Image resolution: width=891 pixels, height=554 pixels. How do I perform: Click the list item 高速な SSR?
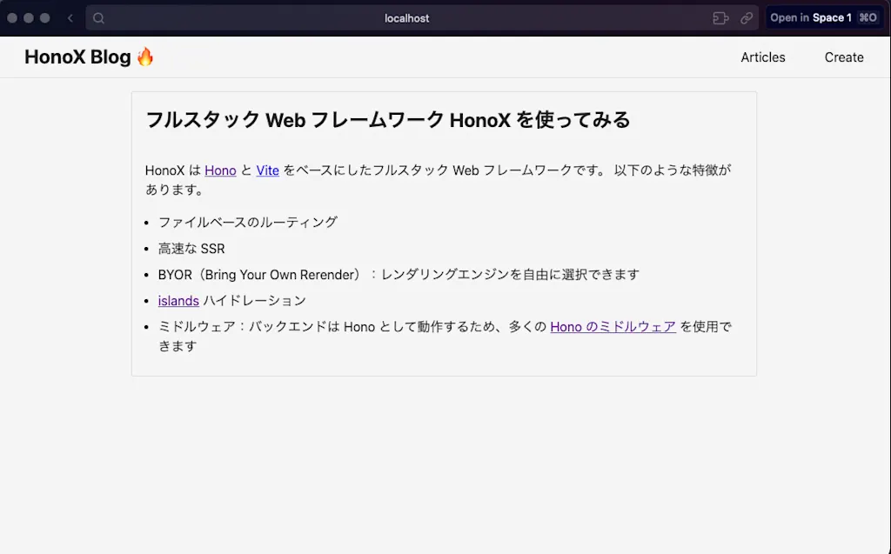191,249
